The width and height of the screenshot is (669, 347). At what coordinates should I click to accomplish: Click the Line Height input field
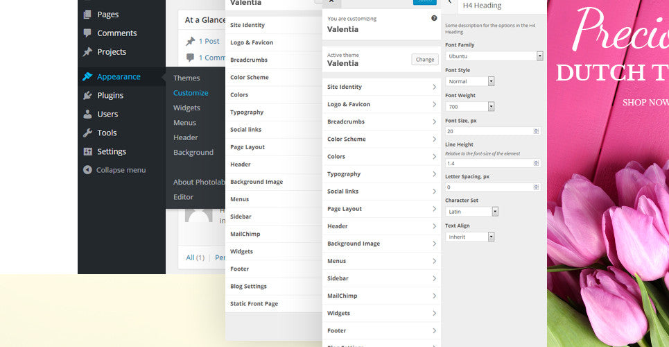click(x=493, y=163)
